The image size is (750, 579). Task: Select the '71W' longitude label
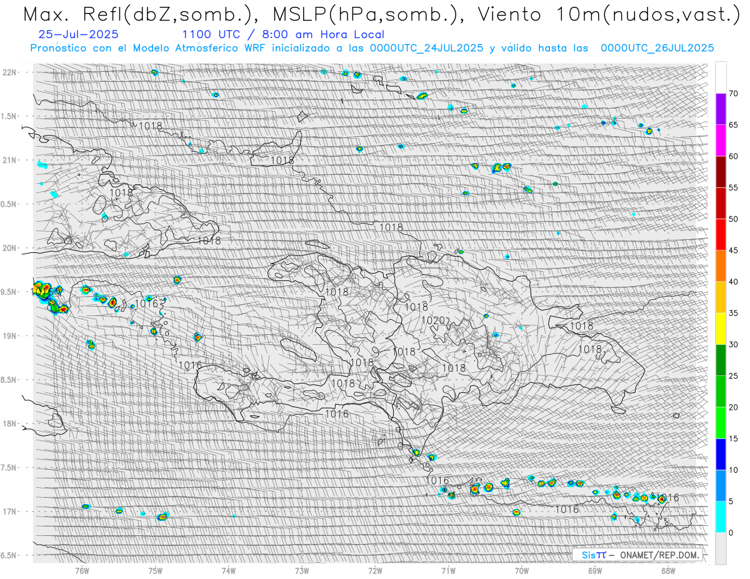tap(448, 570)
